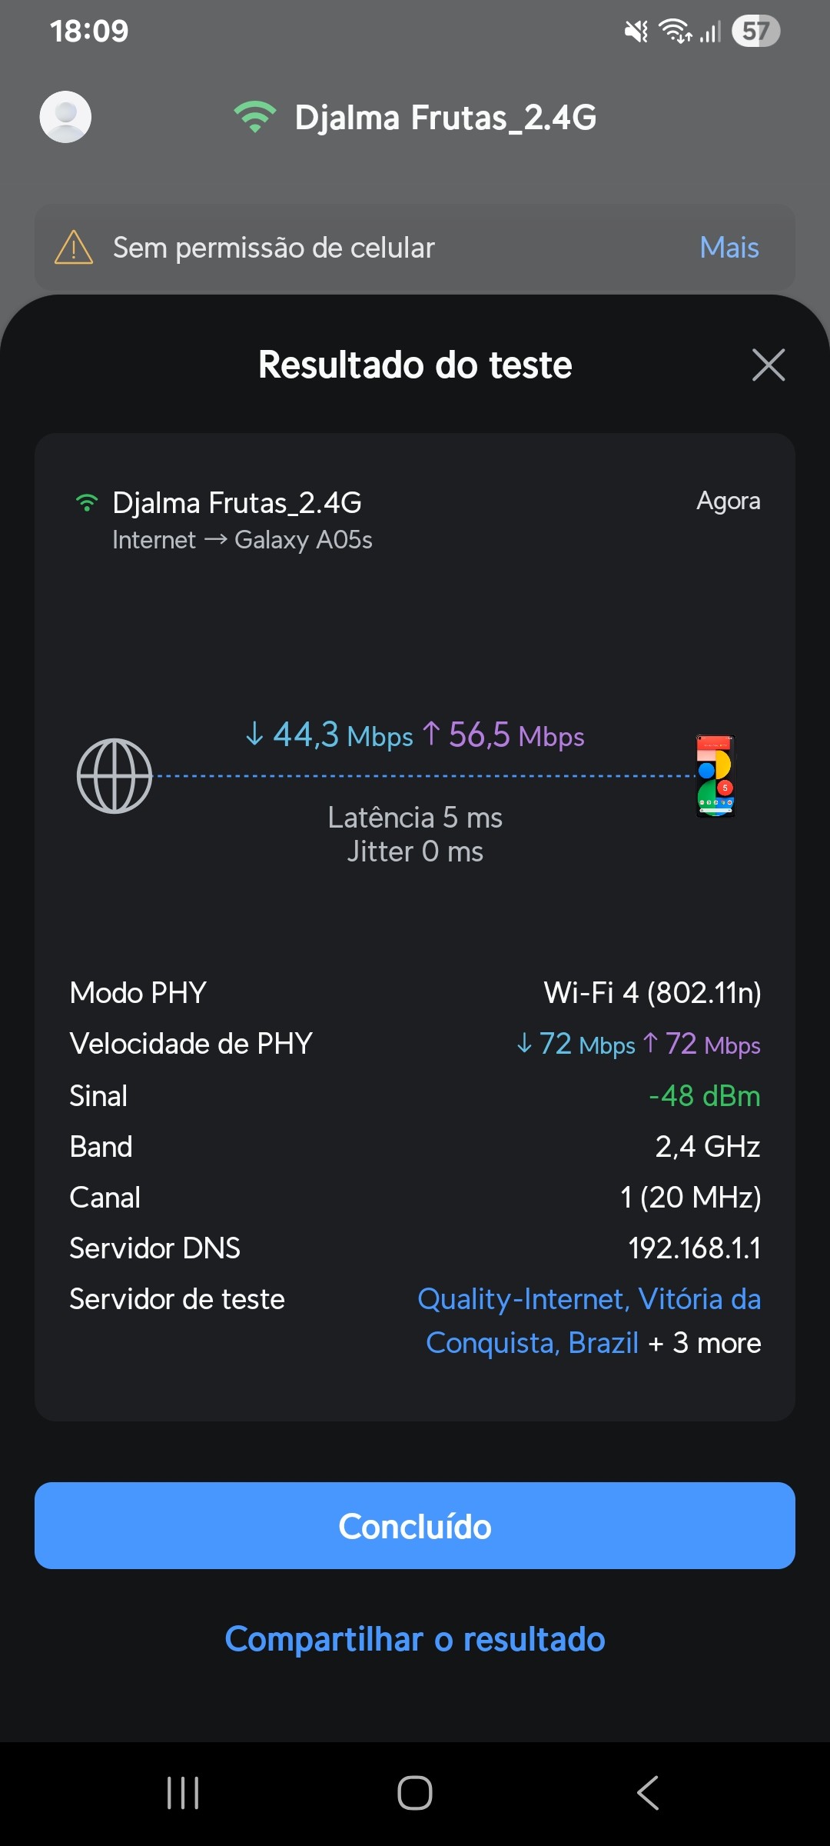
Task: Tap the download speed 44,3 Mbps value
Action: [330, 735]
